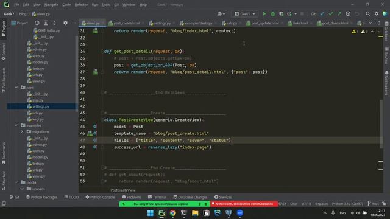This screenshot has width=390, height=219.
Task: Click the PostCreateView breadcrumb below the editor
Action: (x=122, y=190)
